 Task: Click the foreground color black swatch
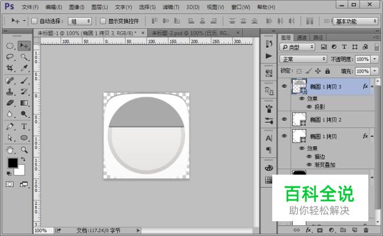[12, 163]
